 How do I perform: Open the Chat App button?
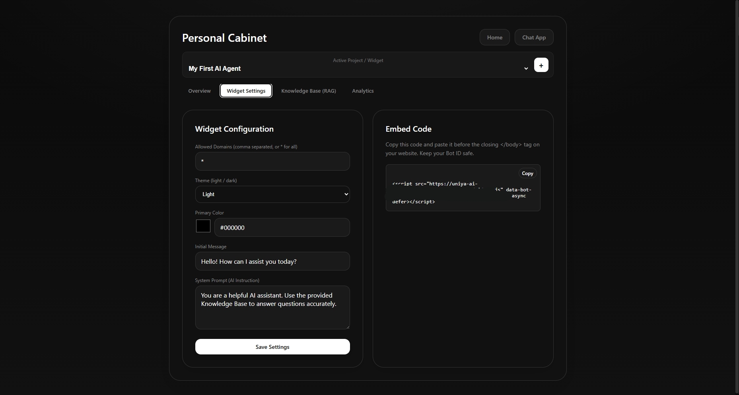click(x=534, y=37)
